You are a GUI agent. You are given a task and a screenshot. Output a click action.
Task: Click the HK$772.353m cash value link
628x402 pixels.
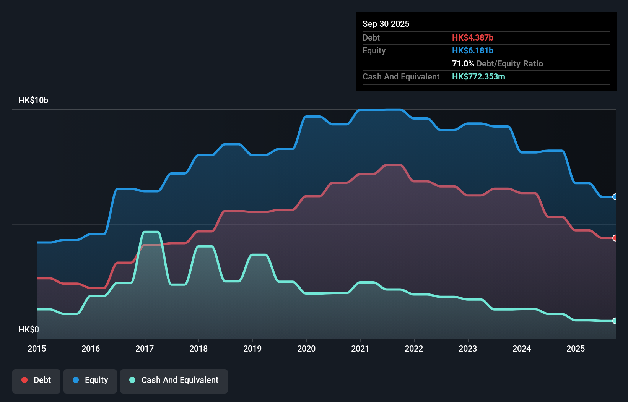[478, 76]
